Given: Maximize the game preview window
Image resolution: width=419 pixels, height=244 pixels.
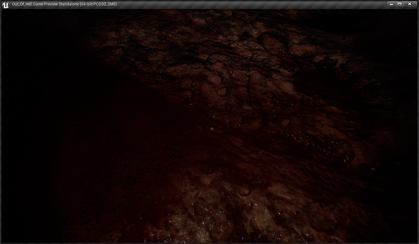Looking at the screenshot, I should (x=400, y=4).
